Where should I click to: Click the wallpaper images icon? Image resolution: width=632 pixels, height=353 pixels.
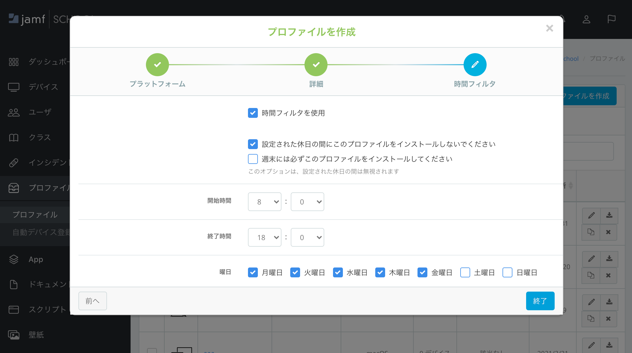point(14,335)
